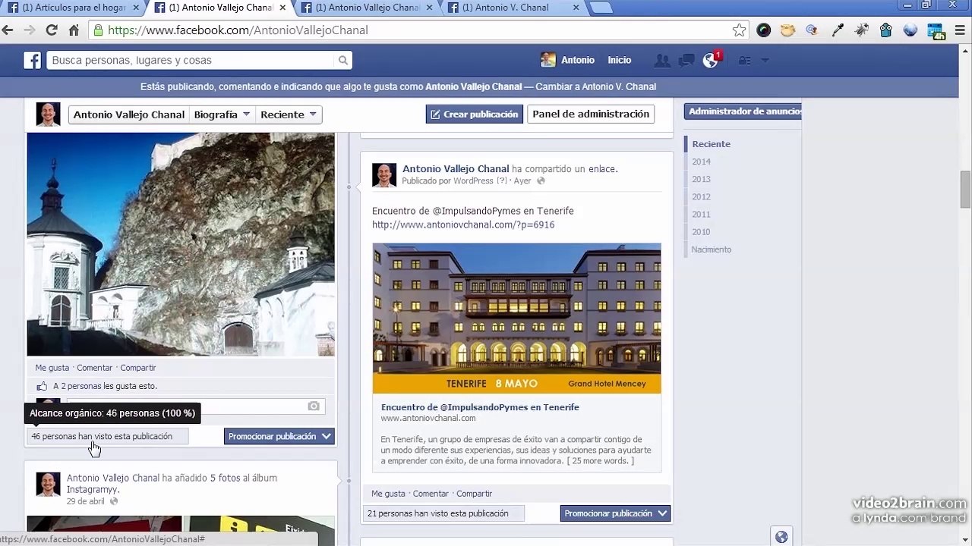Open the Chrome hamburger menu

pyautogui.click(x=961, y=30)
